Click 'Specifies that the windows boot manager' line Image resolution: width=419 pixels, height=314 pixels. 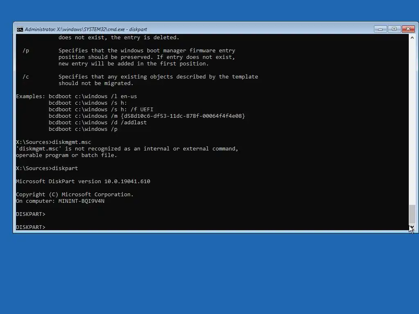[147, 50]
